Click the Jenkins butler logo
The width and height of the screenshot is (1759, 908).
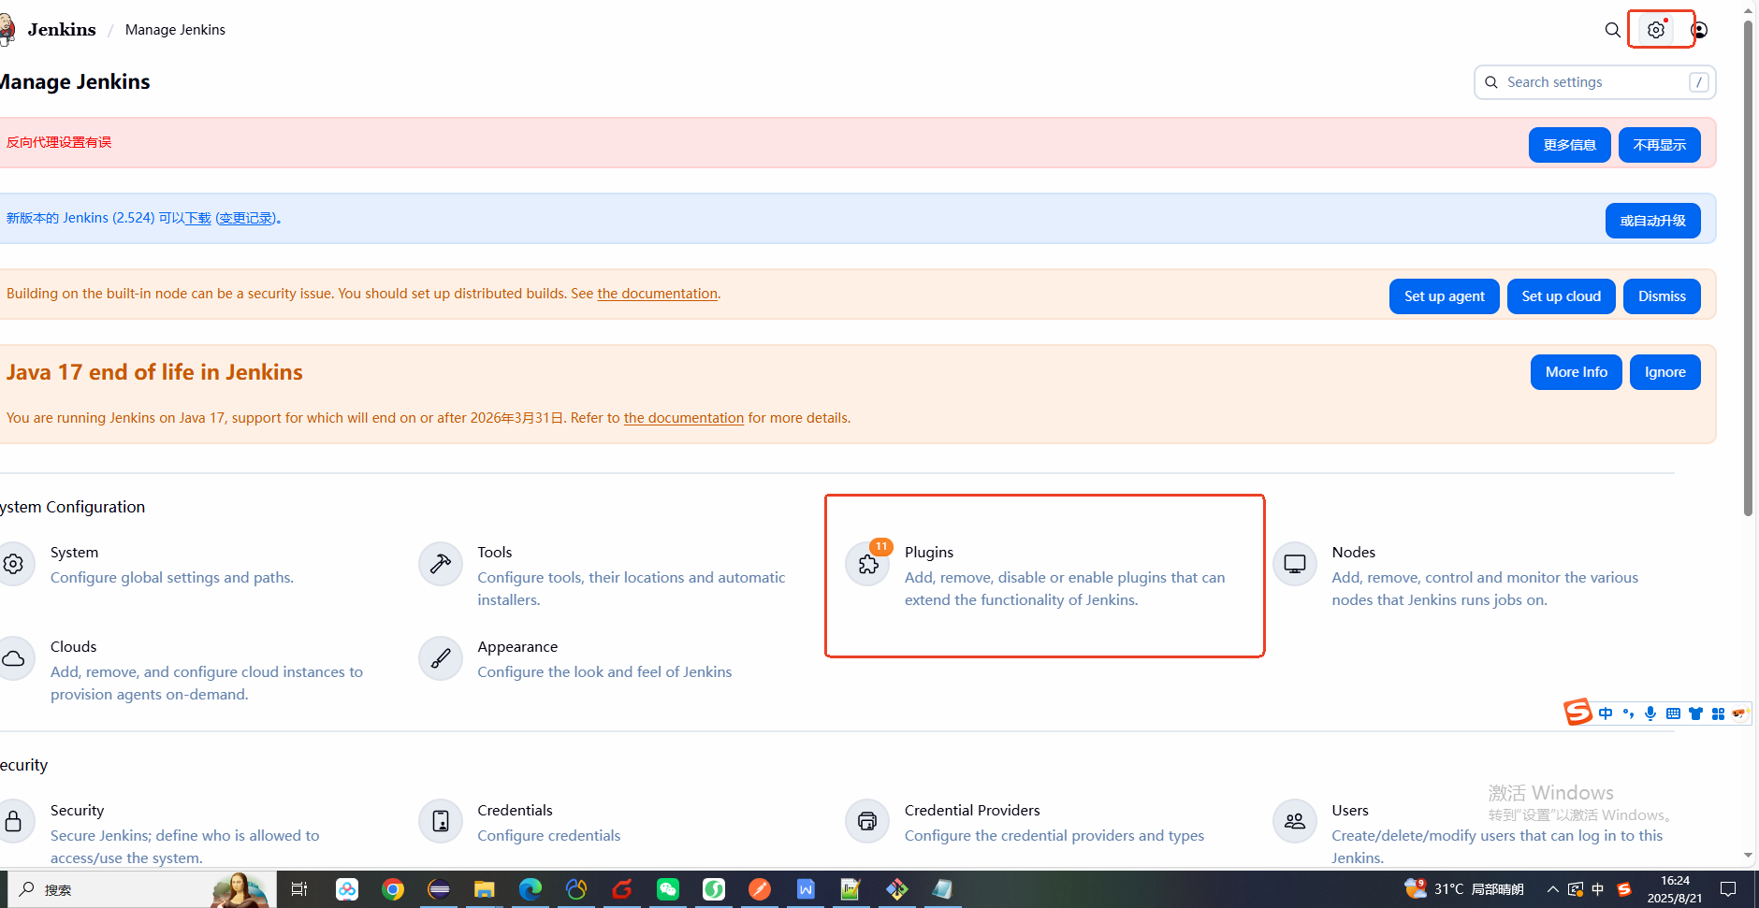(x=7, y=30)
